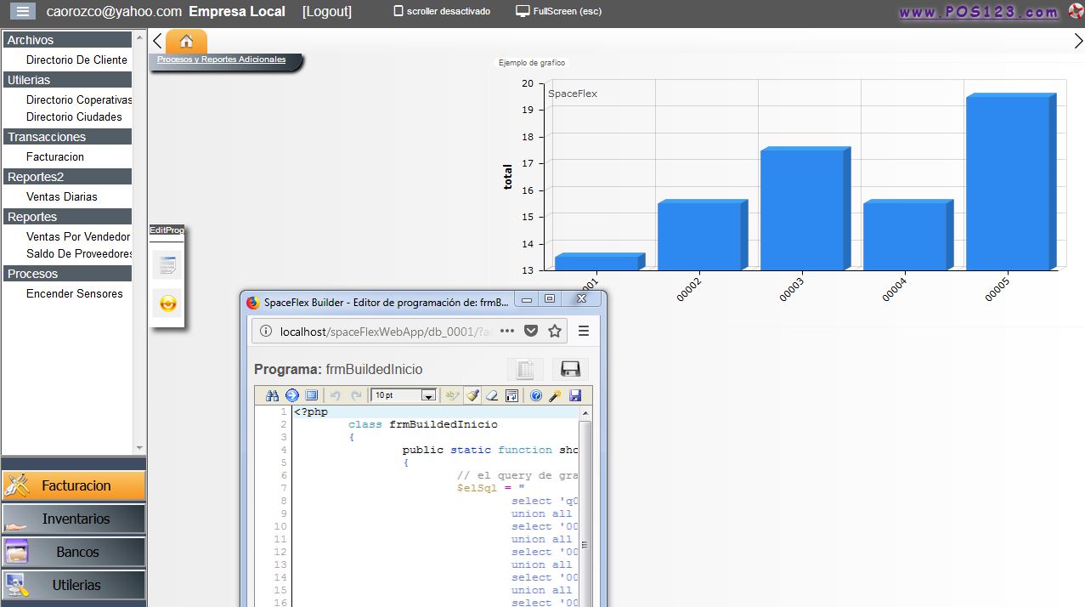Click the 'Ejemplo de grafico' chart title
1085x607 pixels.
pos(532,63)
